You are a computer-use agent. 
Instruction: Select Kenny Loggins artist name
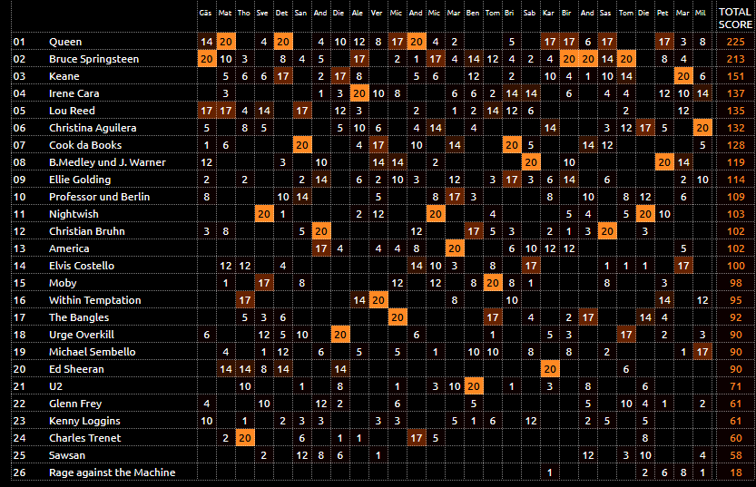coord(84,421)
